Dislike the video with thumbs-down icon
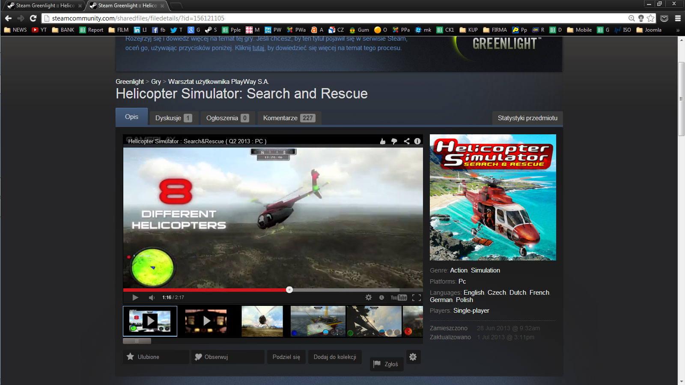This screenshot has width=685, height=385. click(x=394, y=141)
